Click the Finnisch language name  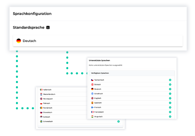98,107
